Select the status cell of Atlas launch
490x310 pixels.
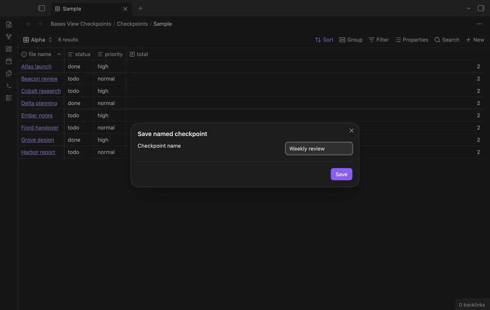coord(79,66)
